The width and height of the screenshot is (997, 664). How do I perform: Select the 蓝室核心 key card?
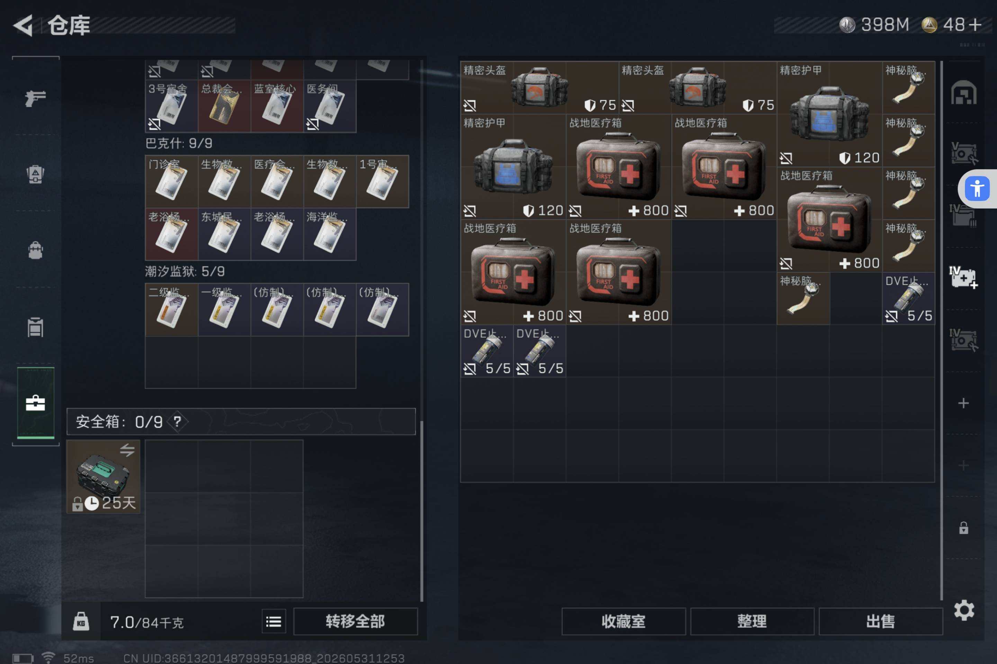tap(277, 106)
